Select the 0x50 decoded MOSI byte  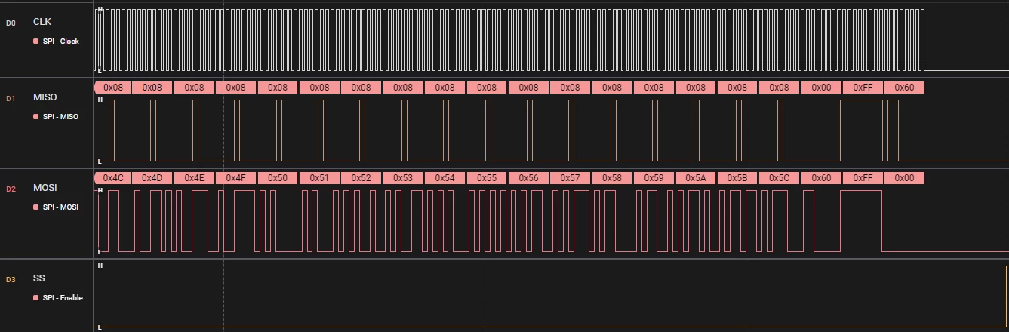tap(278, 178)
